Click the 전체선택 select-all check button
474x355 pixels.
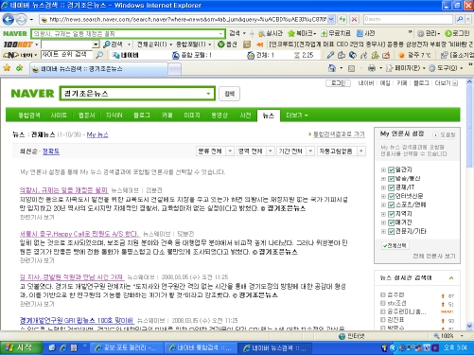point(395,245)
